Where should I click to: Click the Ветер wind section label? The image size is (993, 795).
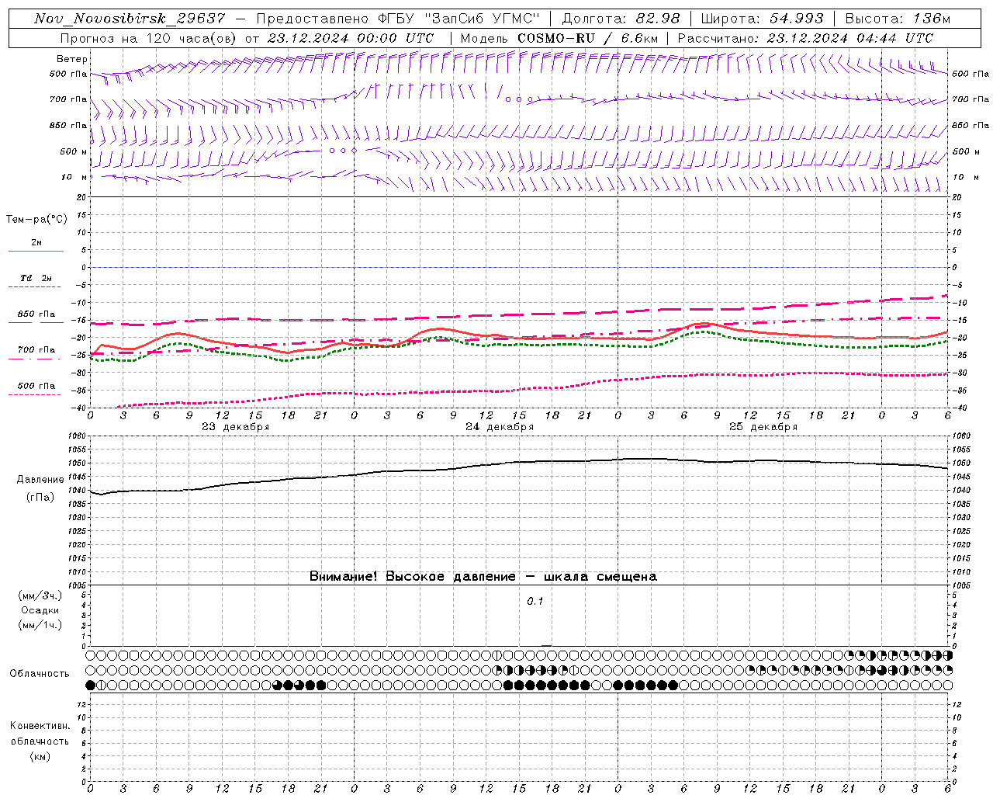click(x=72, y=59)
